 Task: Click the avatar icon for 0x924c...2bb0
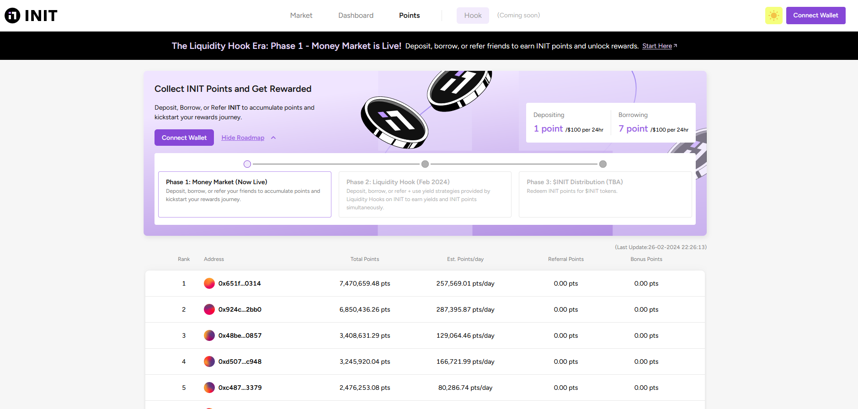tap(209, 309)
